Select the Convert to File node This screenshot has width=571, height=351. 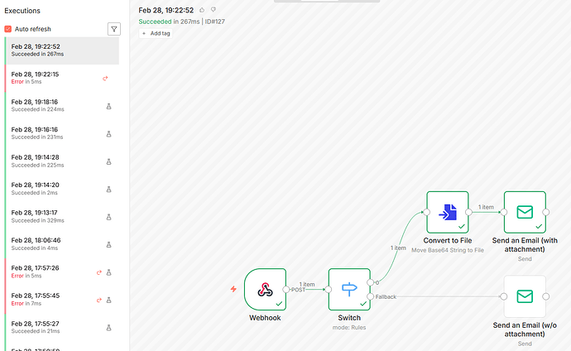tap(448, 212)
